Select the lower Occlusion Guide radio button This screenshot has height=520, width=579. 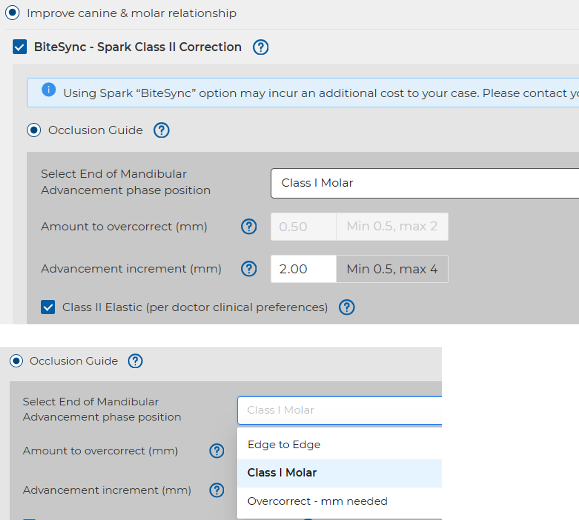(x=16, y=361)
